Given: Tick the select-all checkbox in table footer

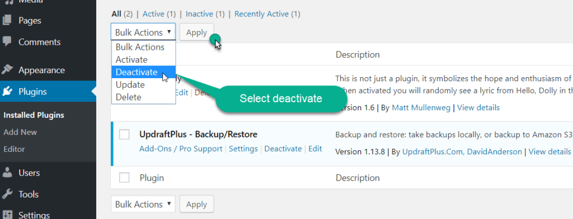Looking at the screenshot, I should coord(124,178).
